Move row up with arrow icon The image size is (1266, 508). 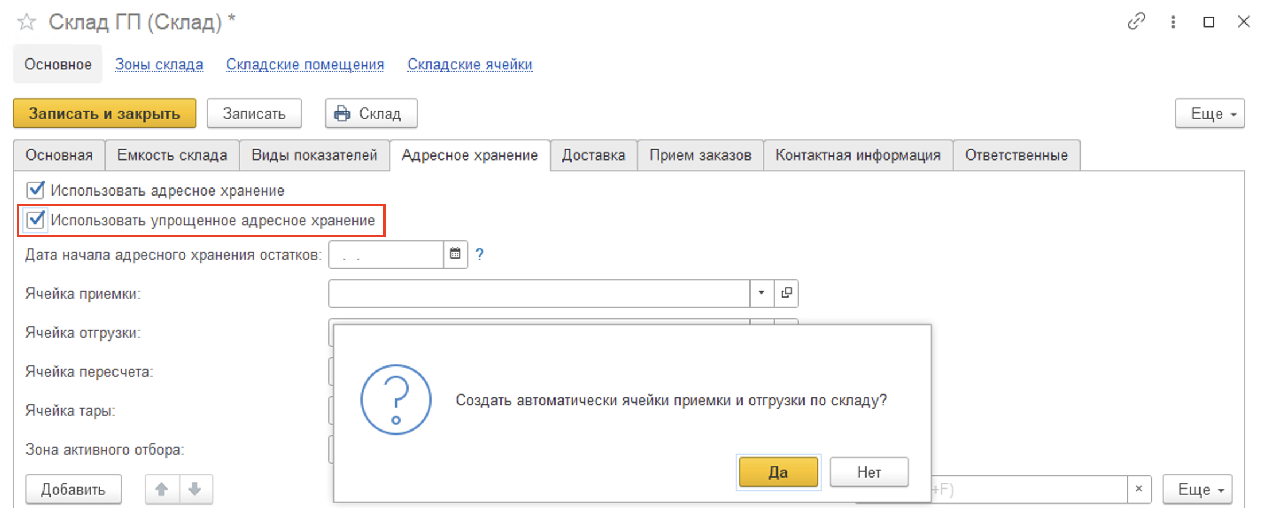click(162, 489)
